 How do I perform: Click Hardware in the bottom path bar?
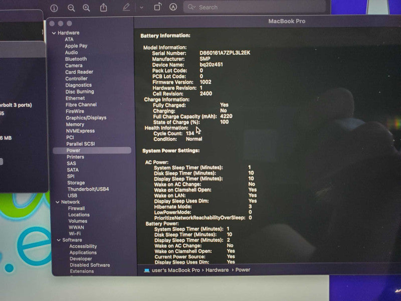[x=217, y=270]
